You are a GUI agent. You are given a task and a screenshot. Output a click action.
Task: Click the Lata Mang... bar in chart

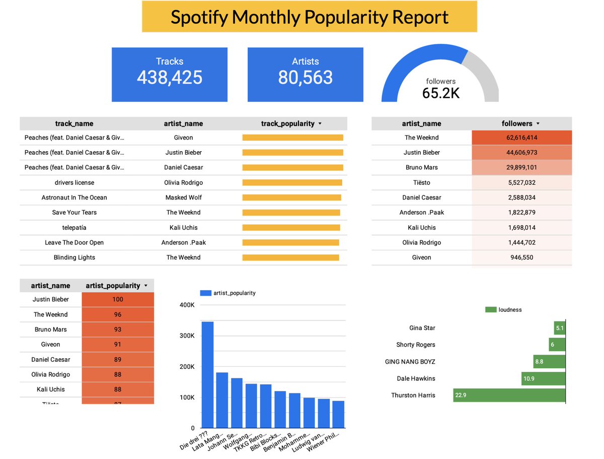(x=222, y=401)
